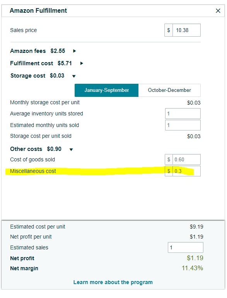This screenshot has width=227, height=298.
Task: Expand the Amazon fees section arrow
Action: [x=75, y=51]
